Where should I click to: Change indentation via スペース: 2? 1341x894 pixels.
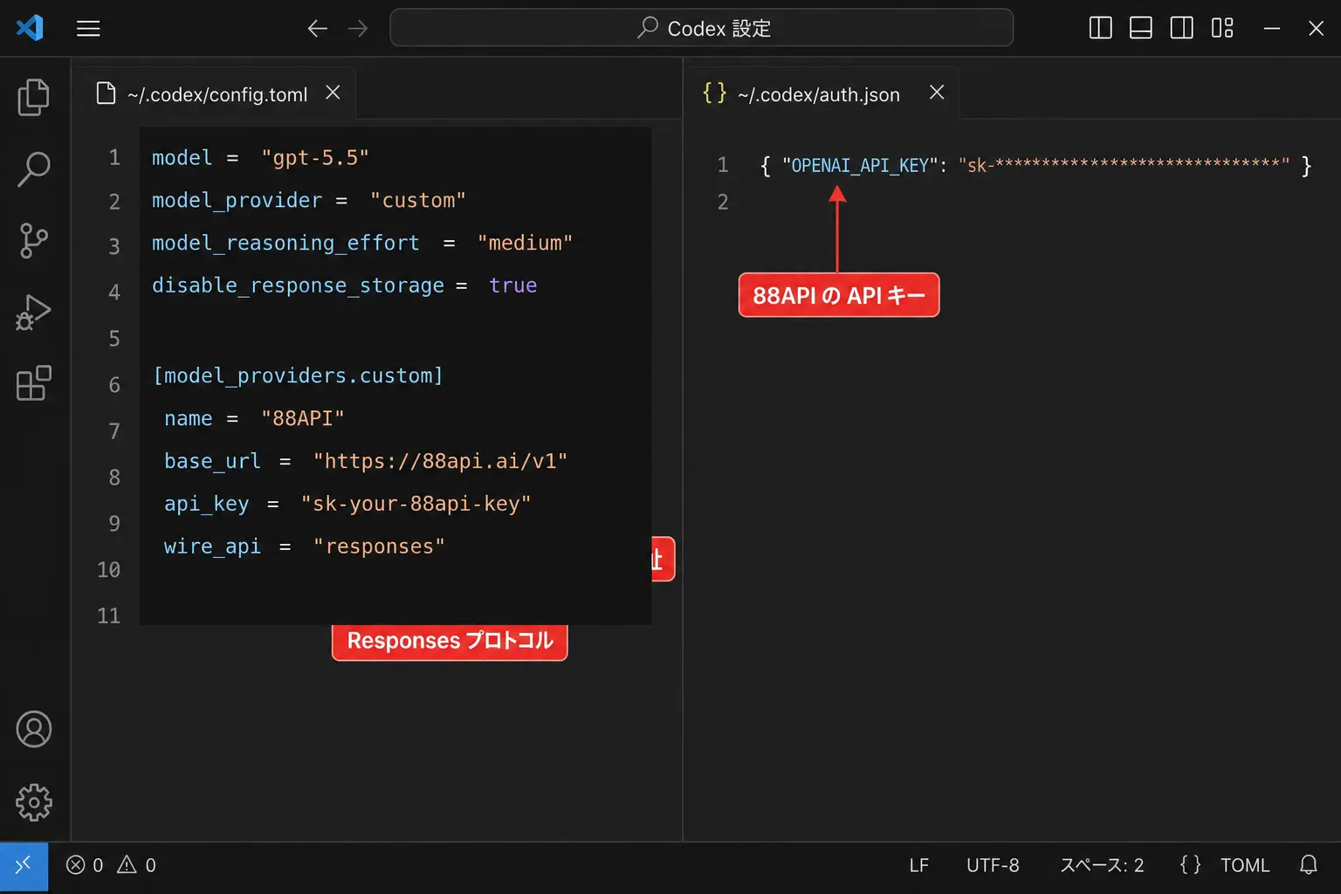(1102, 865)
